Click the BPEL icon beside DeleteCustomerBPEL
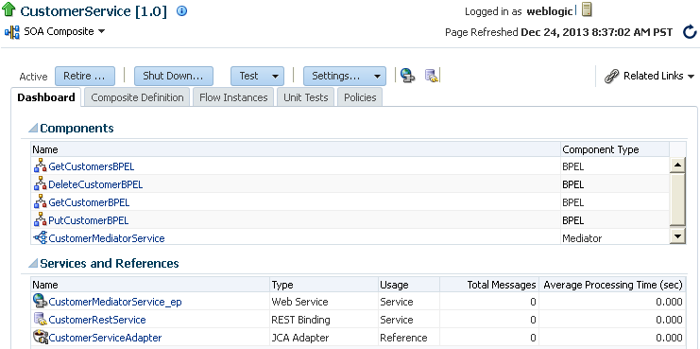The width and height of the screenshot is (700, 349). [x=41, y=184]
